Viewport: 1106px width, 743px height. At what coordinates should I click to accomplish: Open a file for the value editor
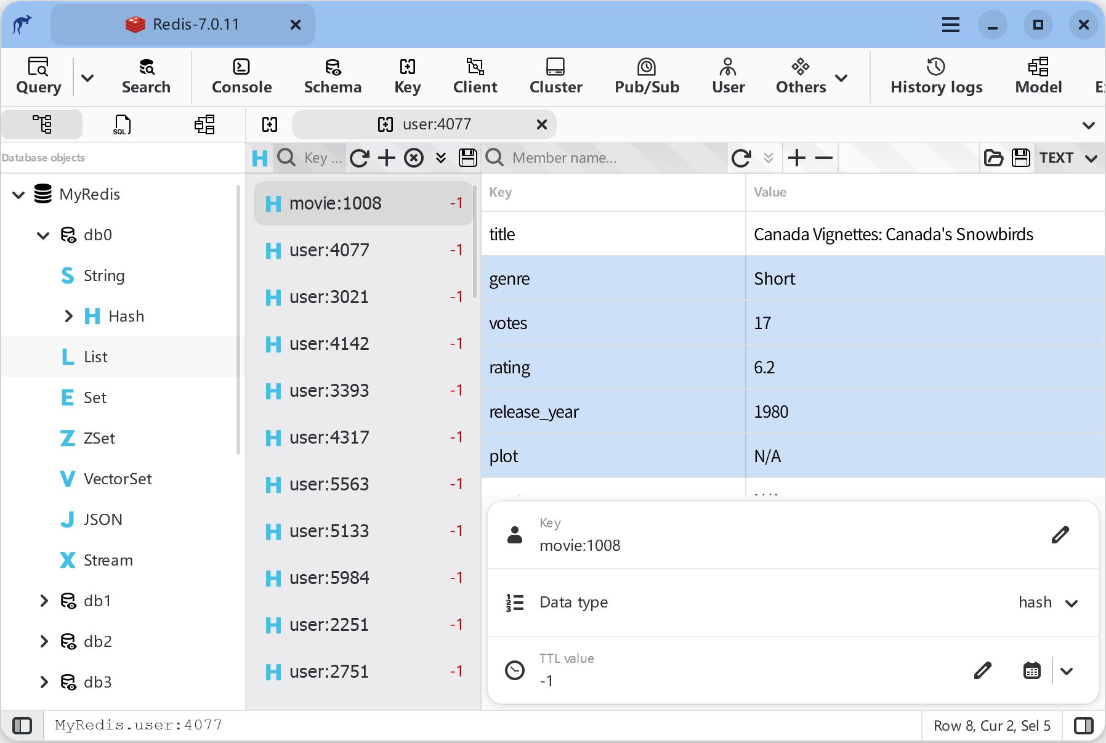click(x=993, y=158)
